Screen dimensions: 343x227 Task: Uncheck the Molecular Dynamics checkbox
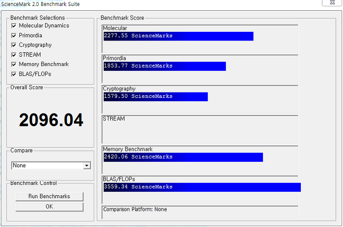[x=14, y=26]
